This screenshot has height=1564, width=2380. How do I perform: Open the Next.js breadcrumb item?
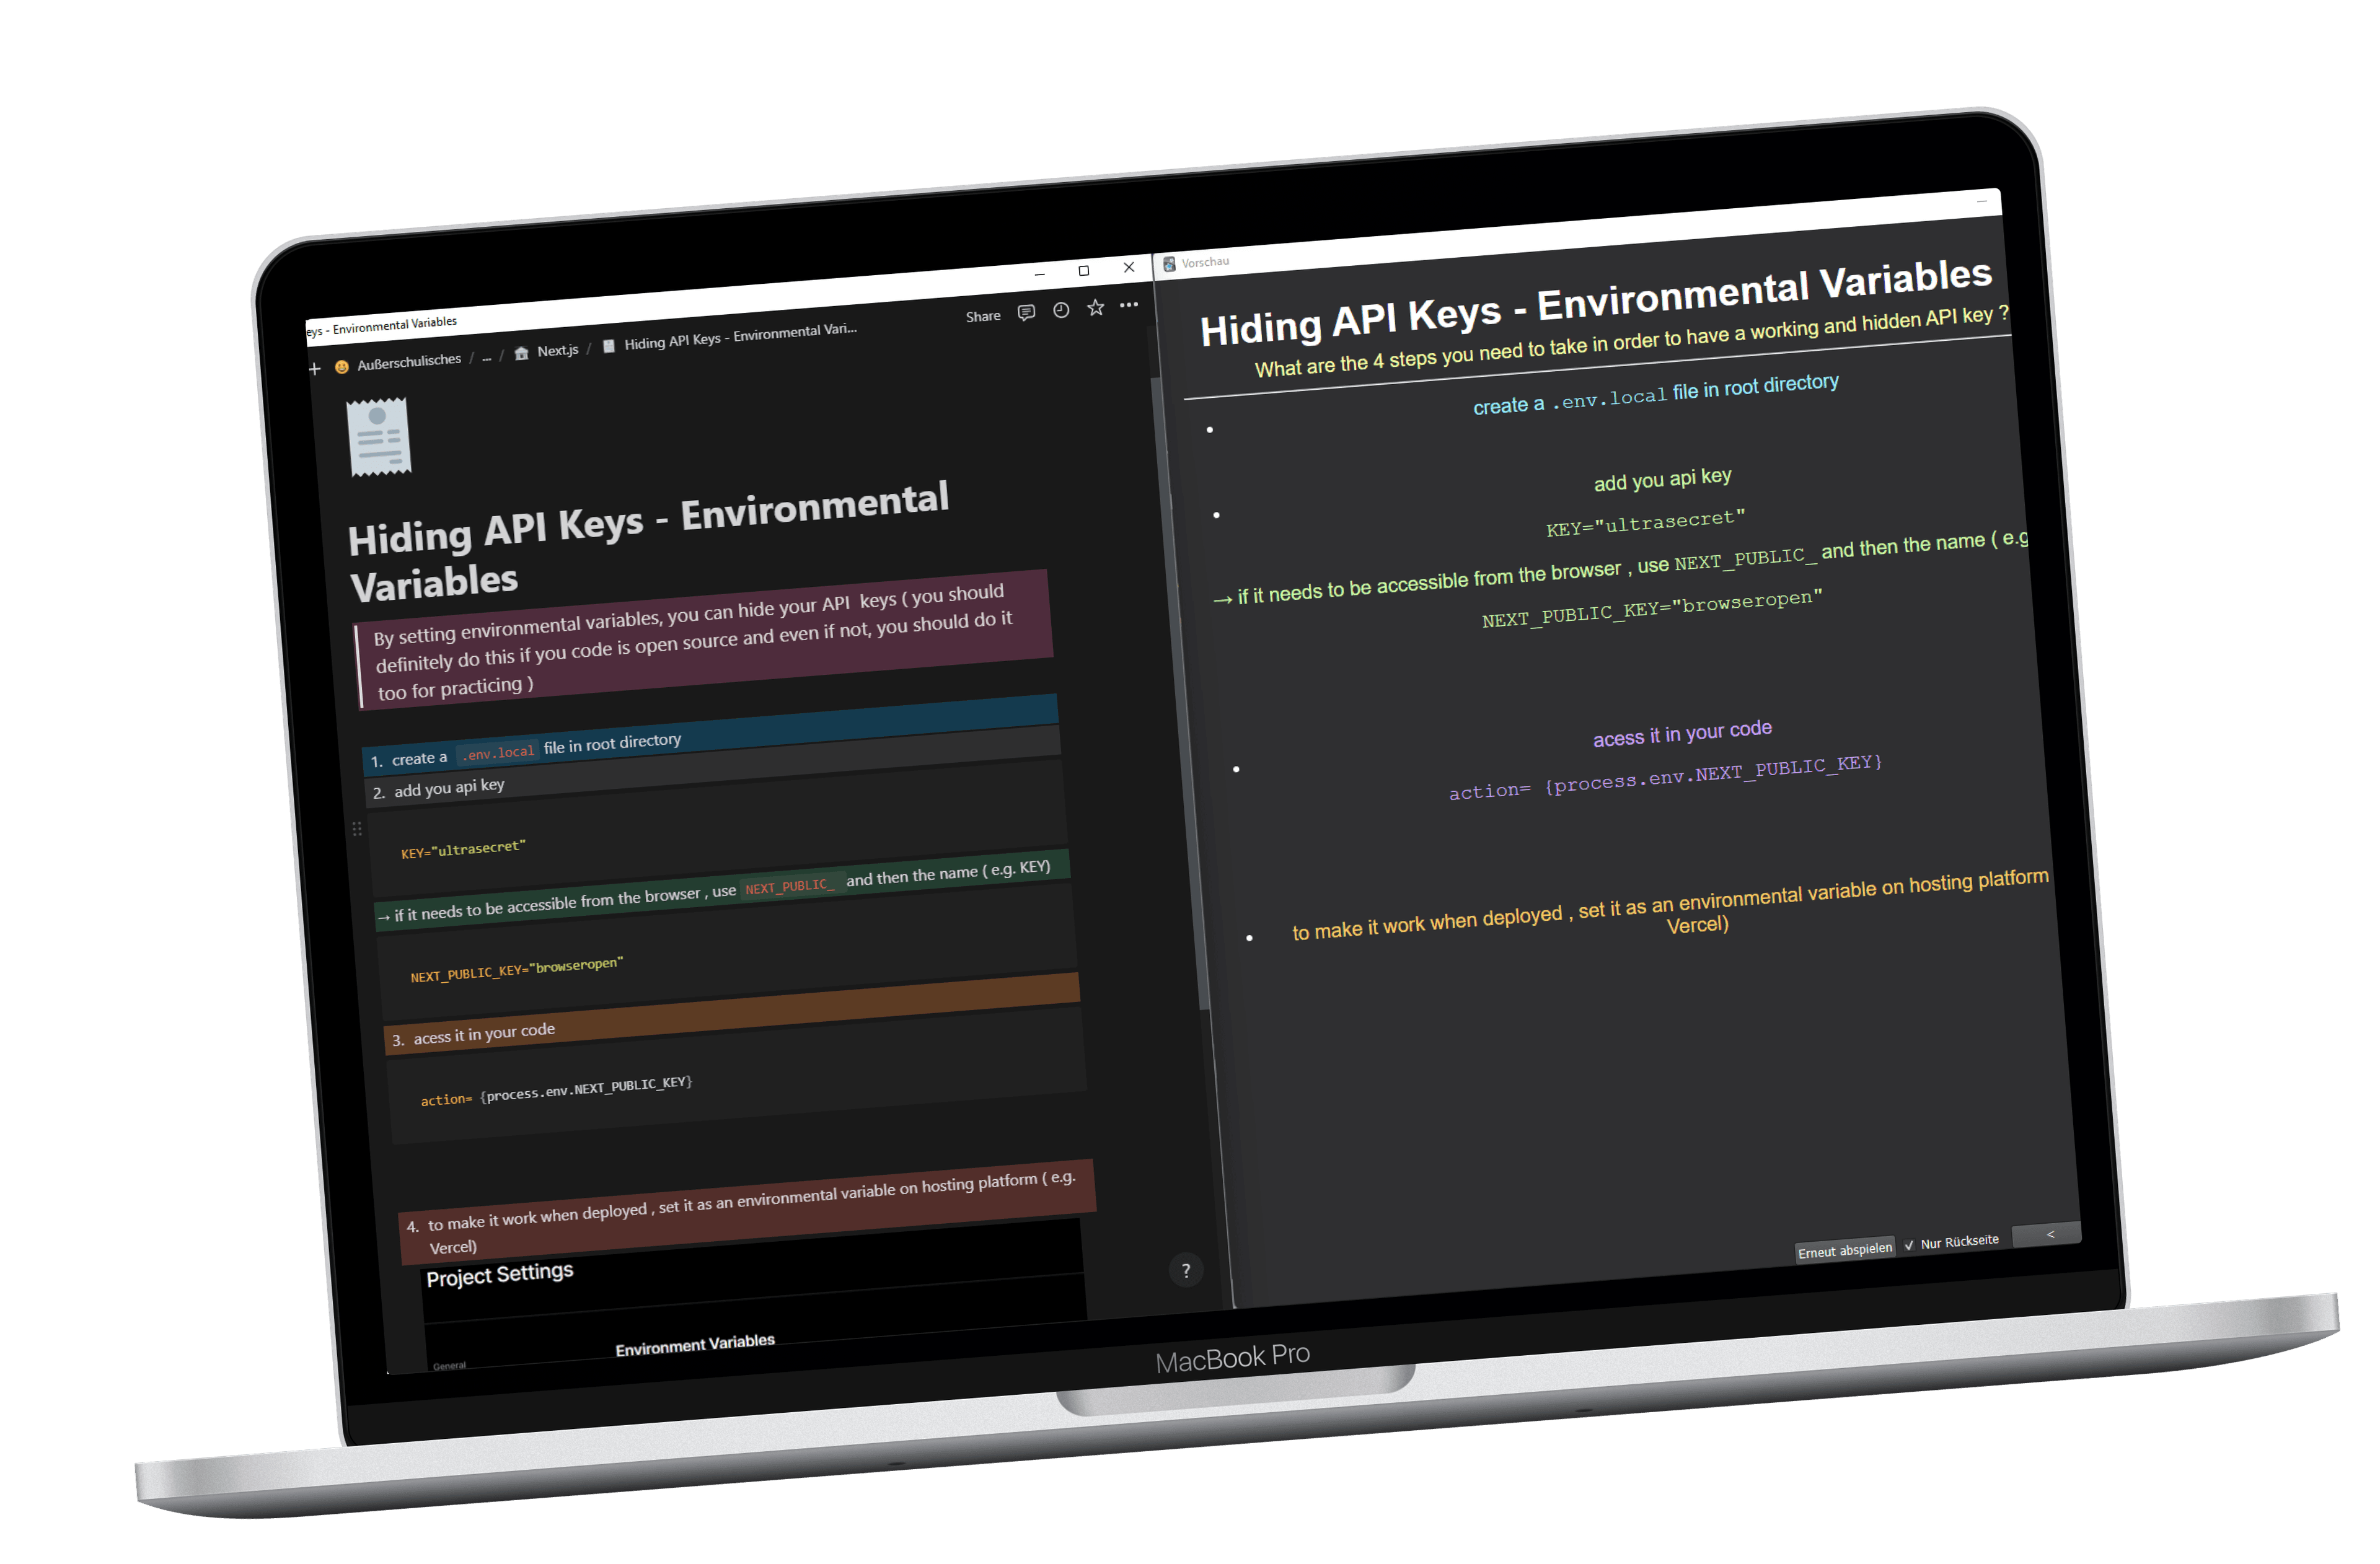tap(557, 351)
